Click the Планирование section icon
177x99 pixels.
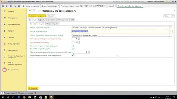4,18
